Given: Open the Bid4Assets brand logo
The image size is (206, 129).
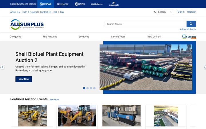Looking at the screenshot, I should click(x=114, y=4).
